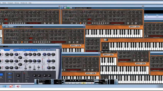Toggle CLICK metronome in transport bar
The width and height of the screenshot is (163, 91).
pos(97,80)
